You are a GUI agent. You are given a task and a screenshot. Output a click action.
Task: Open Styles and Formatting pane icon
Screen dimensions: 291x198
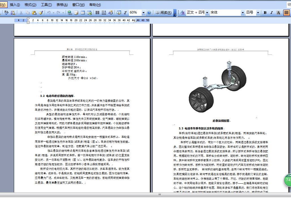pos(183,13)
